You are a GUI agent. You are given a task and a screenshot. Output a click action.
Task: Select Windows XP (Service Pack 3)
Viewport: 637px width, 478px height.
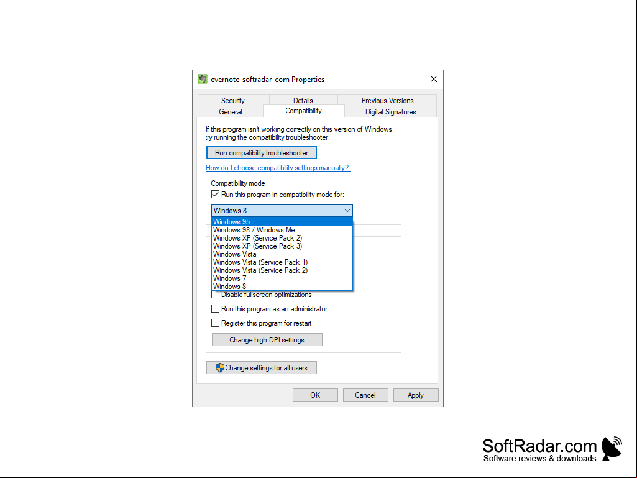pyautogui.click(x=282, y=246)
